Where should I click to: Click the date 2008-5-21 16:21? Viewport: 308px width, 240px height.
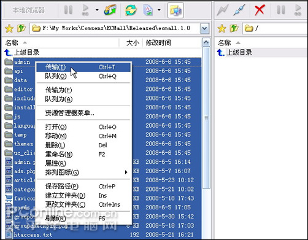tap(169, 234)
